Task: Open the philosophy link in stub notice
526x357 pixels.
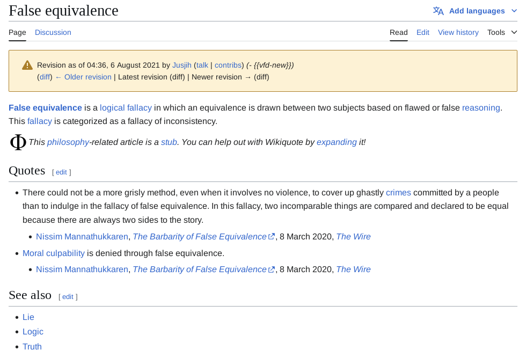Action: (68, 142)
